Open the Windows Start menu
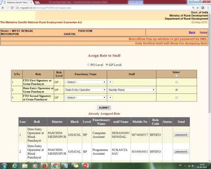The height and width of the screenshot is (169, 211). [x=5, y=166]
